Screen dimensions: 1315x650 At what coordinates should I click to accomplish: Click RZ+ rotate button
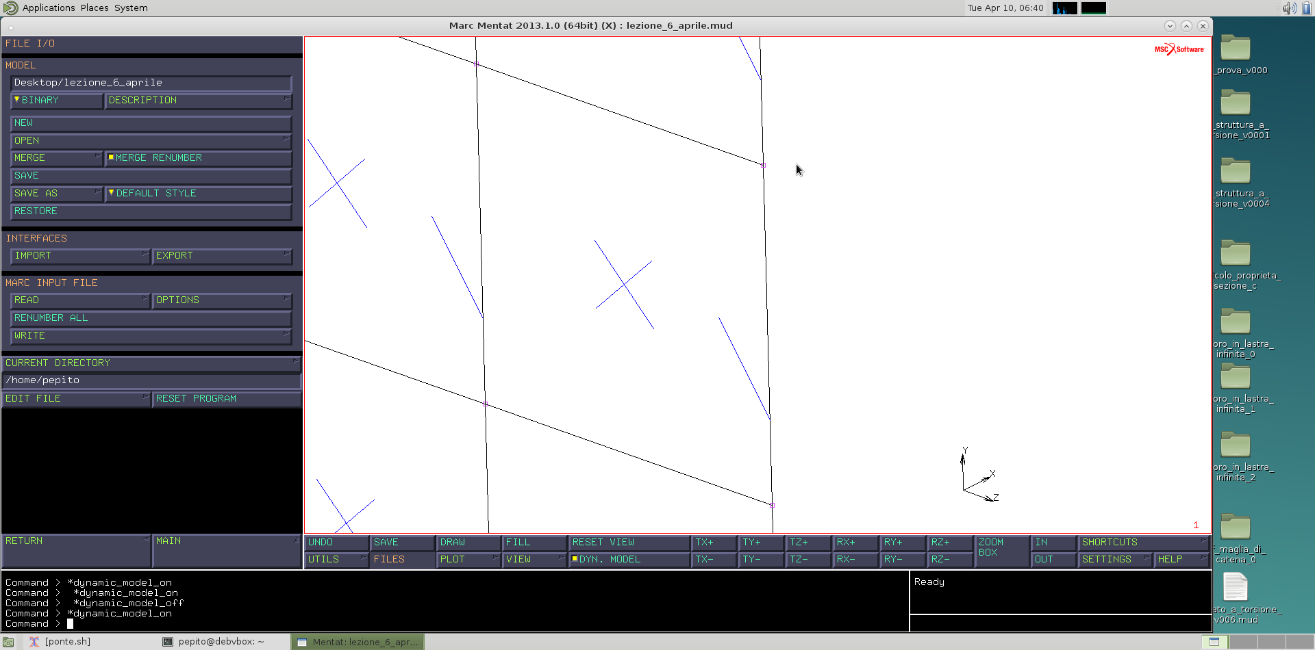(950, 543)
